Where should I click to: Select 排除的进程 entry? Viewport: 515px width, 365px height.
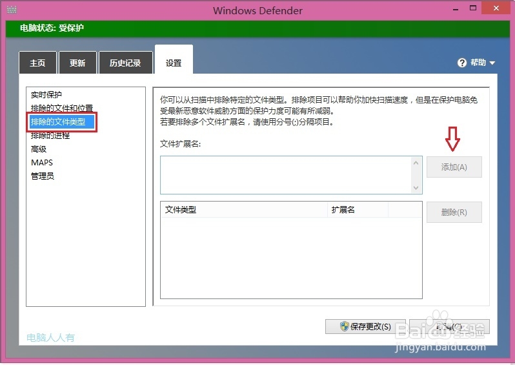(x=50, y=136)
